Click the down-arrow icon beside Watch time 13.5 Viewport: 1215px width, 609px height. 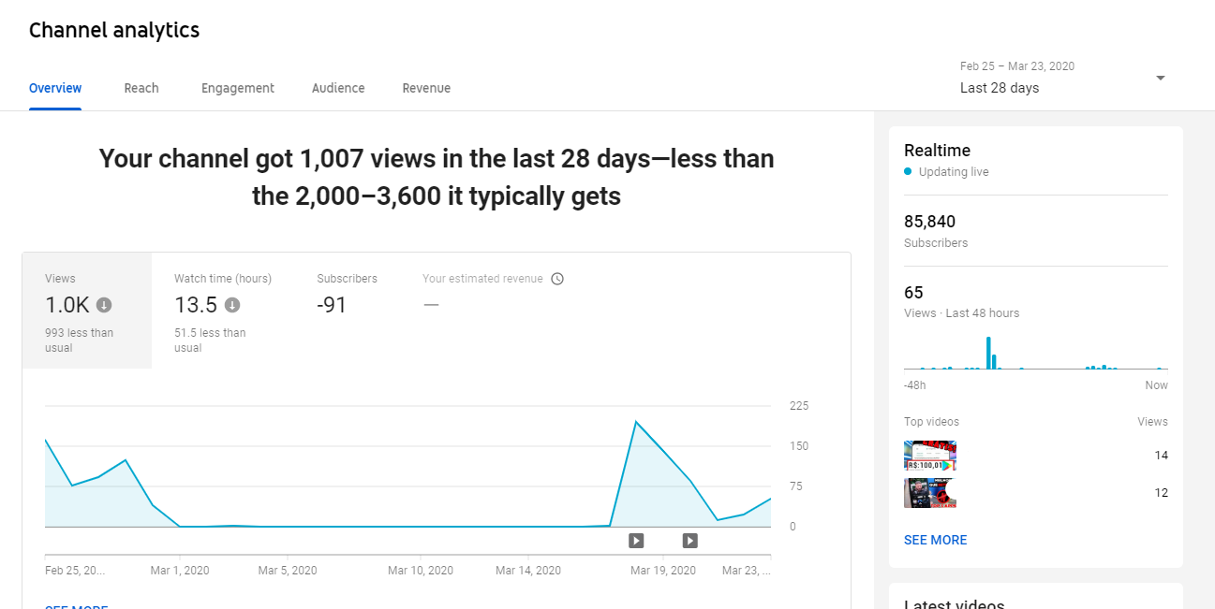232,305
